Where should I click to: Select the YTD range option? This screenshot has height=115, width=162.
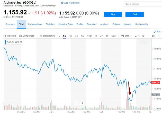tap(89, 36)
